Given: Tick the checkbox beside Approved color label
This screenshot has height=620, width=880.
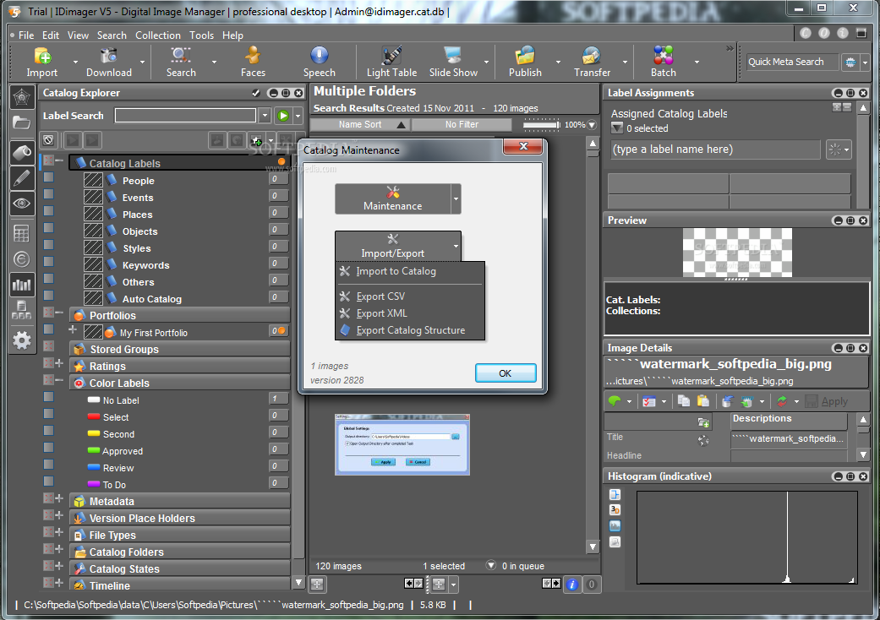Looking at the screenshot, I should [49, 448].
